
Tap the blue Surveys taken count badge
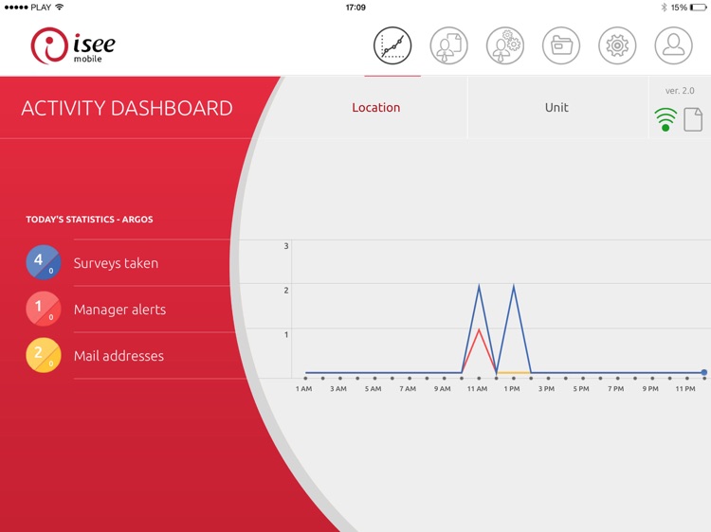(43, 262)
